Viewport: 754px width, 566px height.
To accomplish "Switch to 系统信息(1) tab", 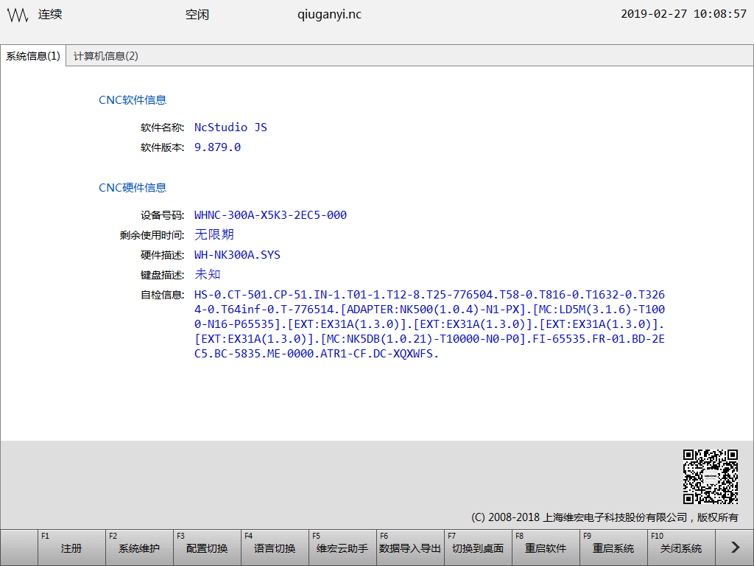I will point(33,56).
